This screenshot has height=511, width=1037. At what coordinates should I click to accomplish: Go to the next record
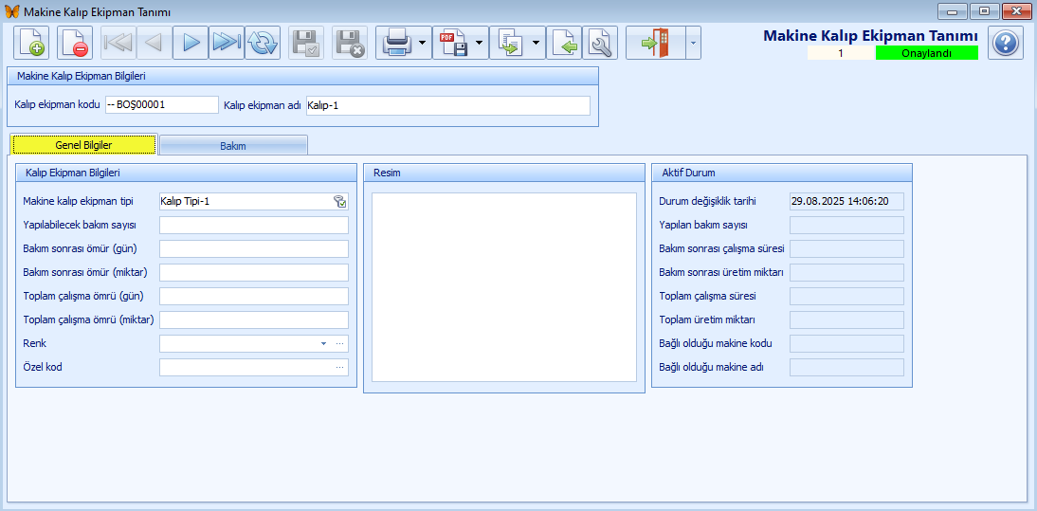(191, 43)
